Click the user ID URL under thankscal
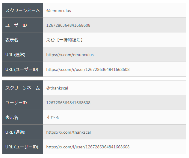 coord(88,147)
